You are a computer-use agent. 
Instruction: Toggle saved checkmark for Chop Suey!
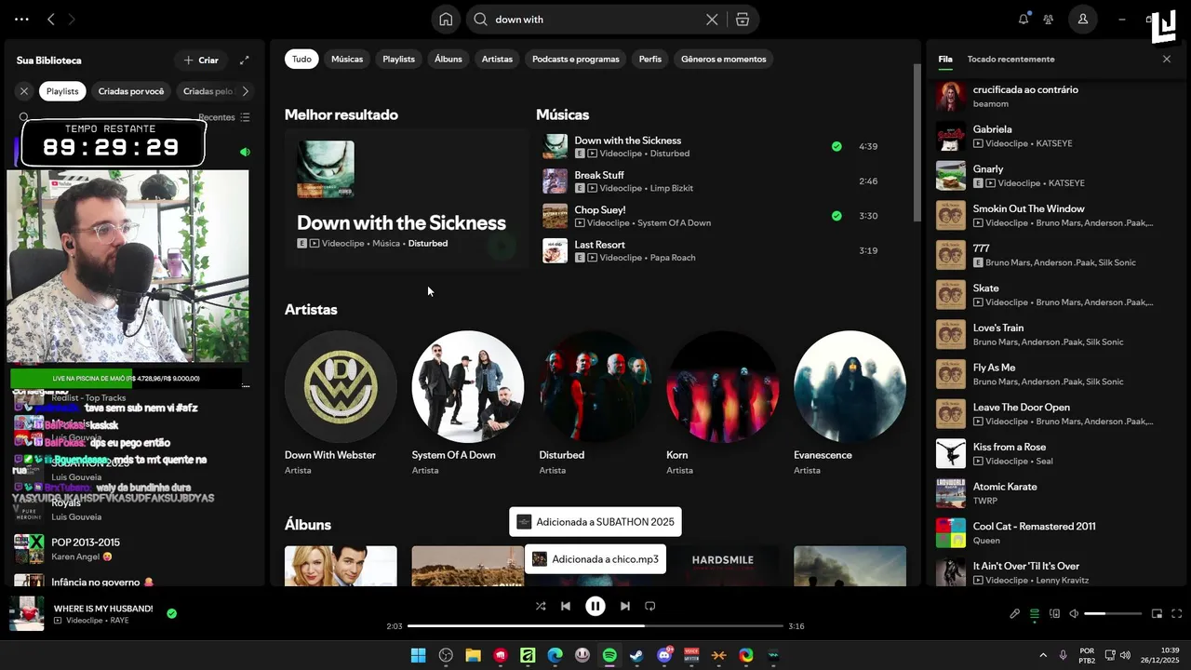(836, 216)
